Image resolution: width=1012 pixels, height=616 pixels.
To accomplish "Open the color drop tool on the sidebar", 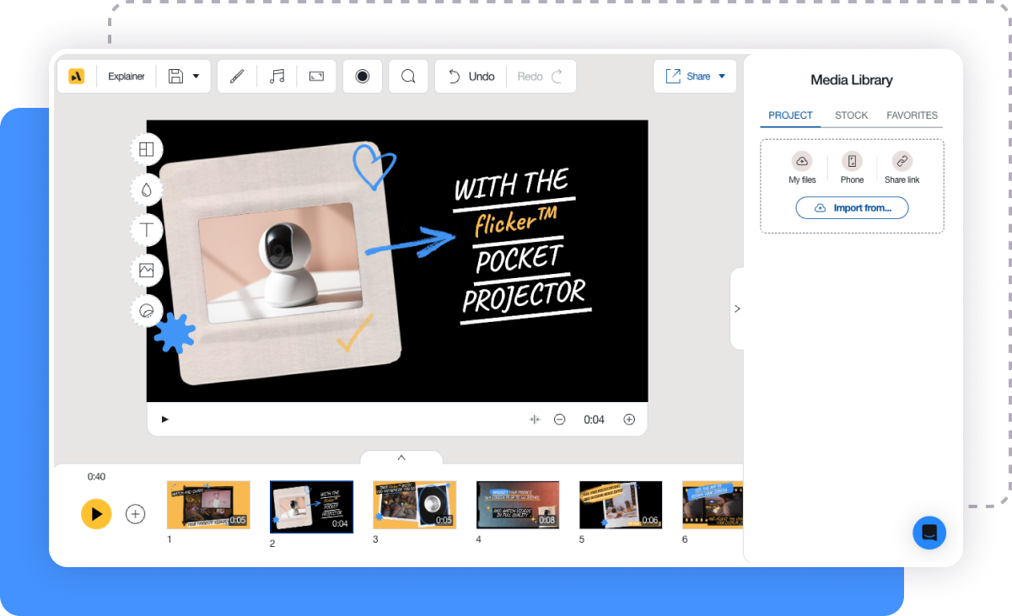I will point(146,190).
